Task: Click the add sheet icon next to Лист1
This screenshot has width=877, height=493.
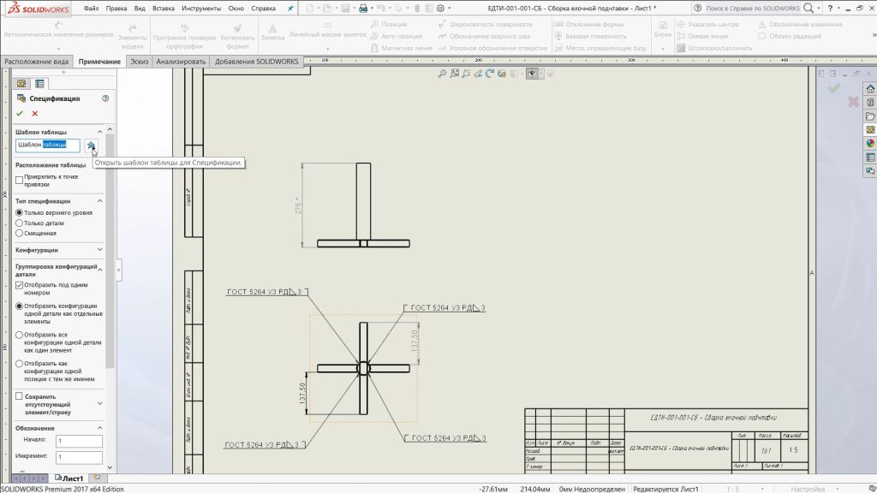Action: click(x=97, y=478)
